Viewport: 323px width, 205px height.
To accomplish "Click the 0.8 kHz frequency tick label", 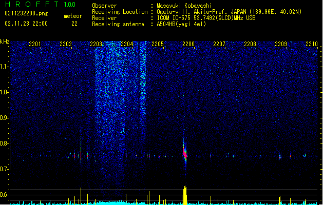I will 5,143.
